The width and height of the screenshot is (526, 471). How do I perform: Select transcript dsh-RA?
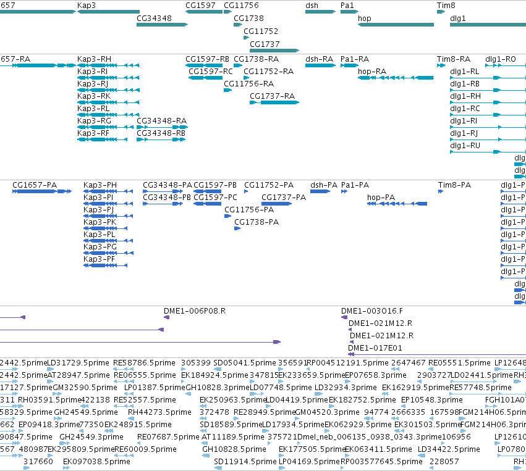click(320, 65)
